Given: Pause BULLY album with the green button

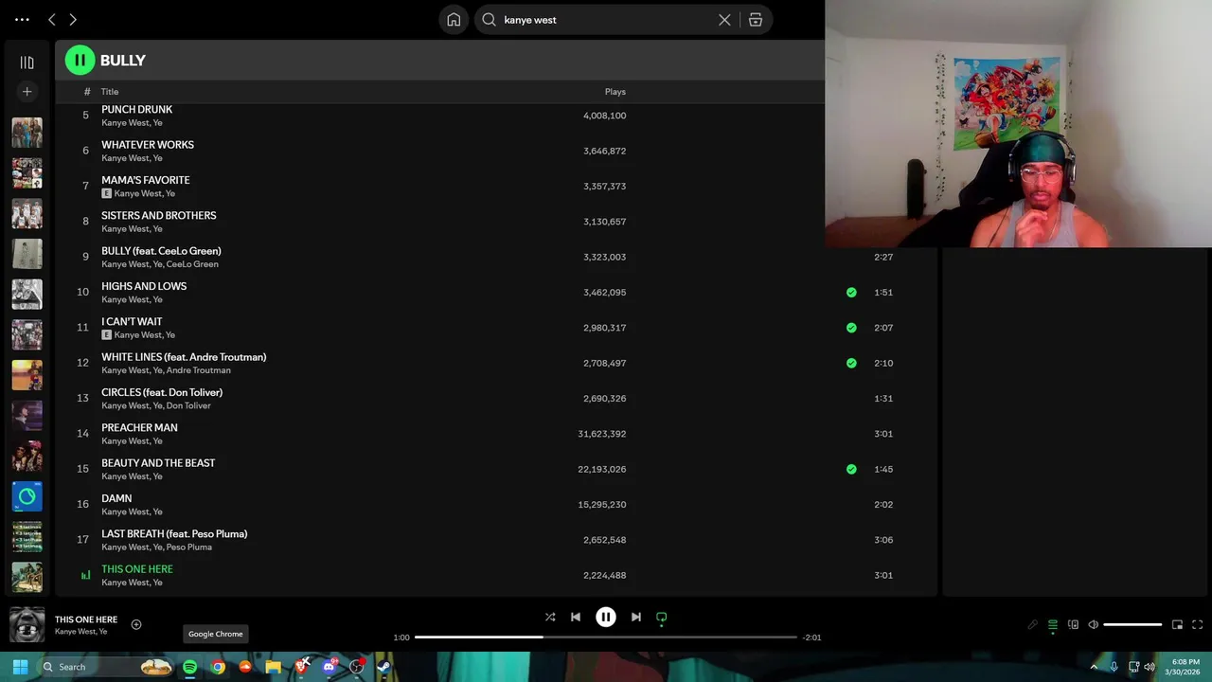Looking at the screenshot, I should [x=80, y=61].
